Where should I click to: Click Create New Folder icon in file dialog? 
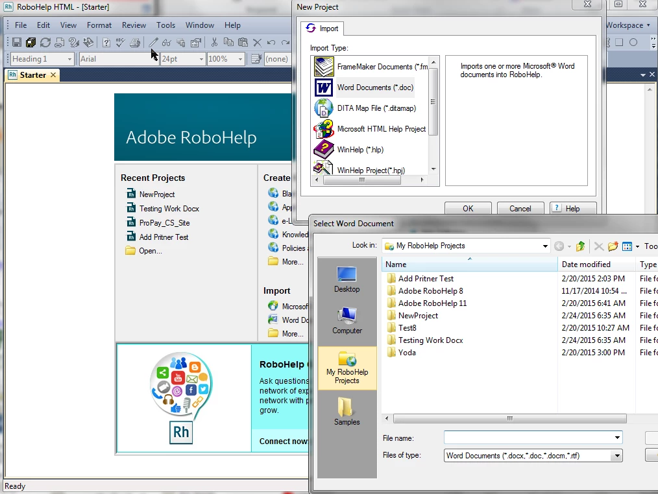click(x=613, y=246)
